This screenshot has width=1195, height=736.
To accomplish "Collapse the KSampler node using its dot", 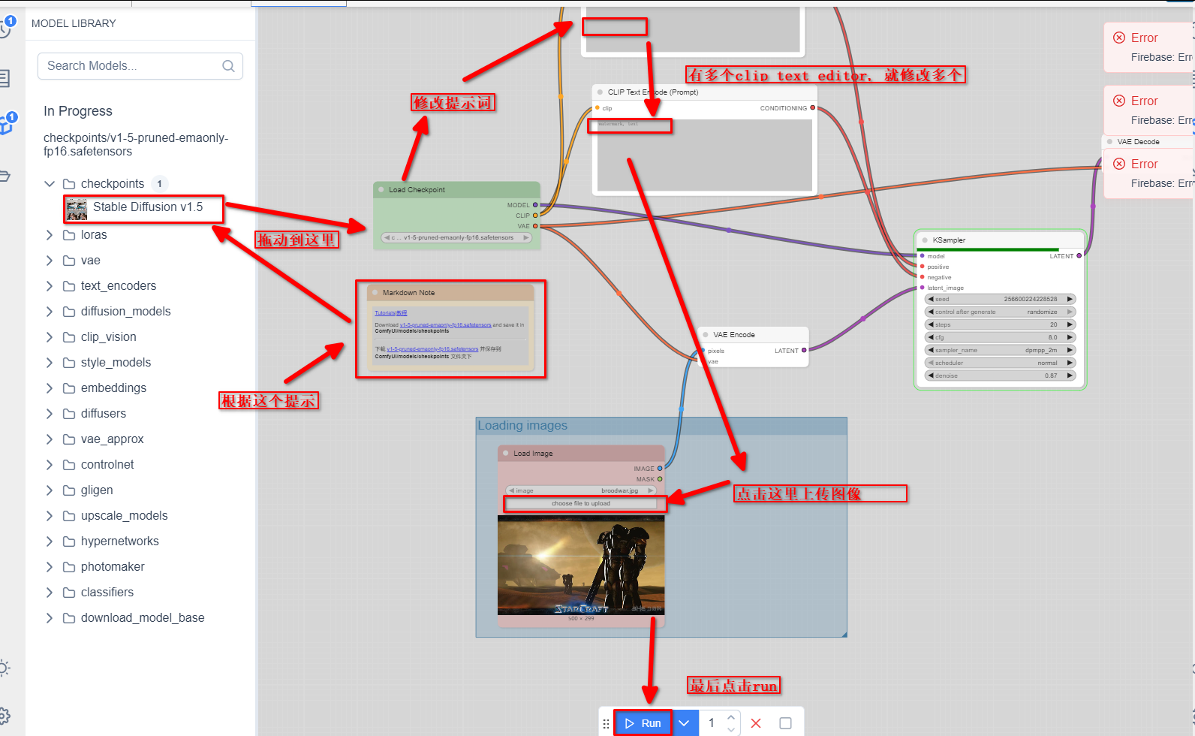I will 925,240.
